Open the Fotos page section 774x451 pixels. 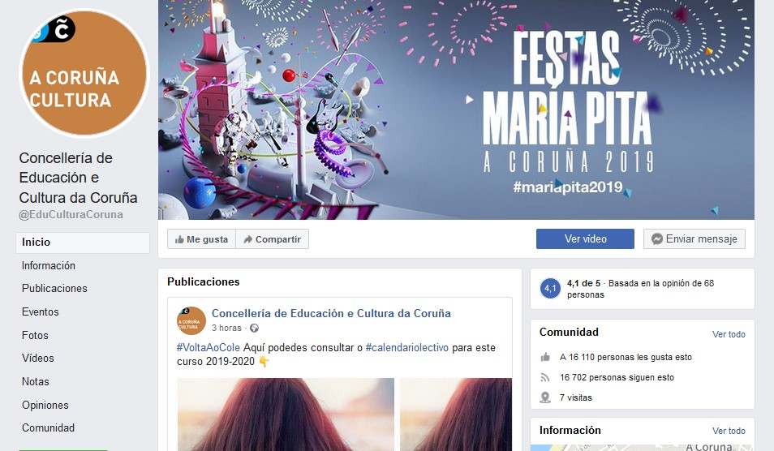tap(35, 335)
